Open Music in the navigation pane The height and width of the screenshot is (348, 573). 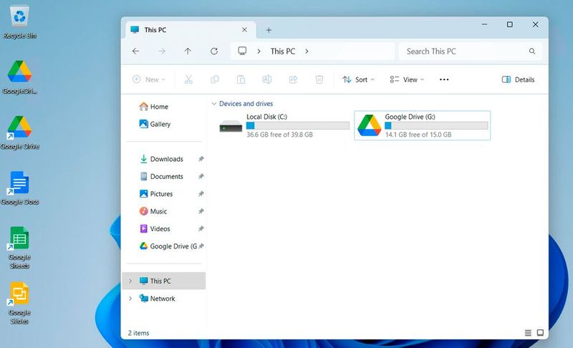(153, 211)
